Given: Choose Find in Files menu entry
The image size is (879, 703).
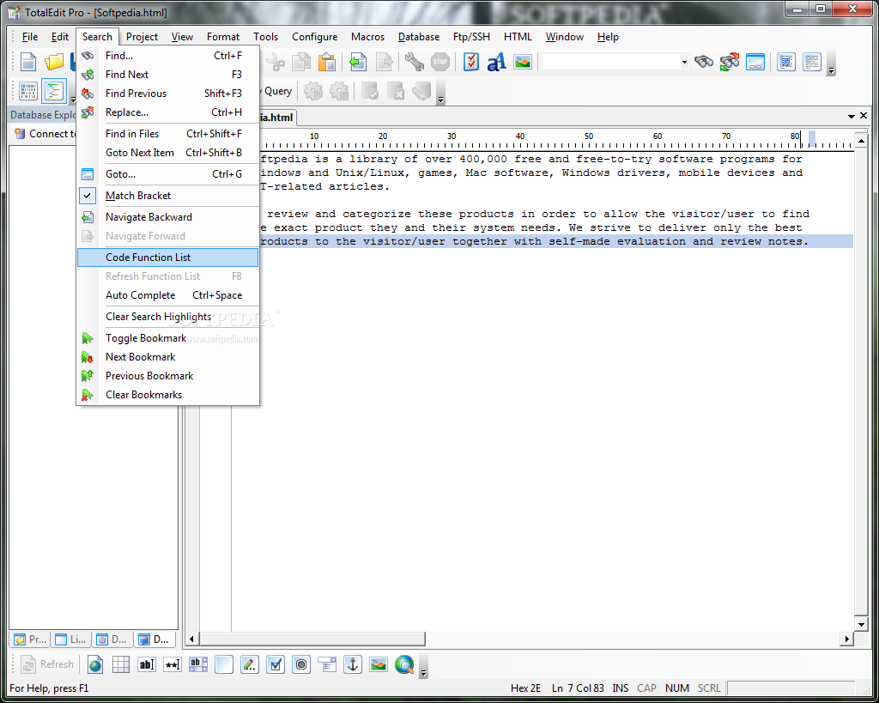Looking at the screenshot, I should click(167, 133).
